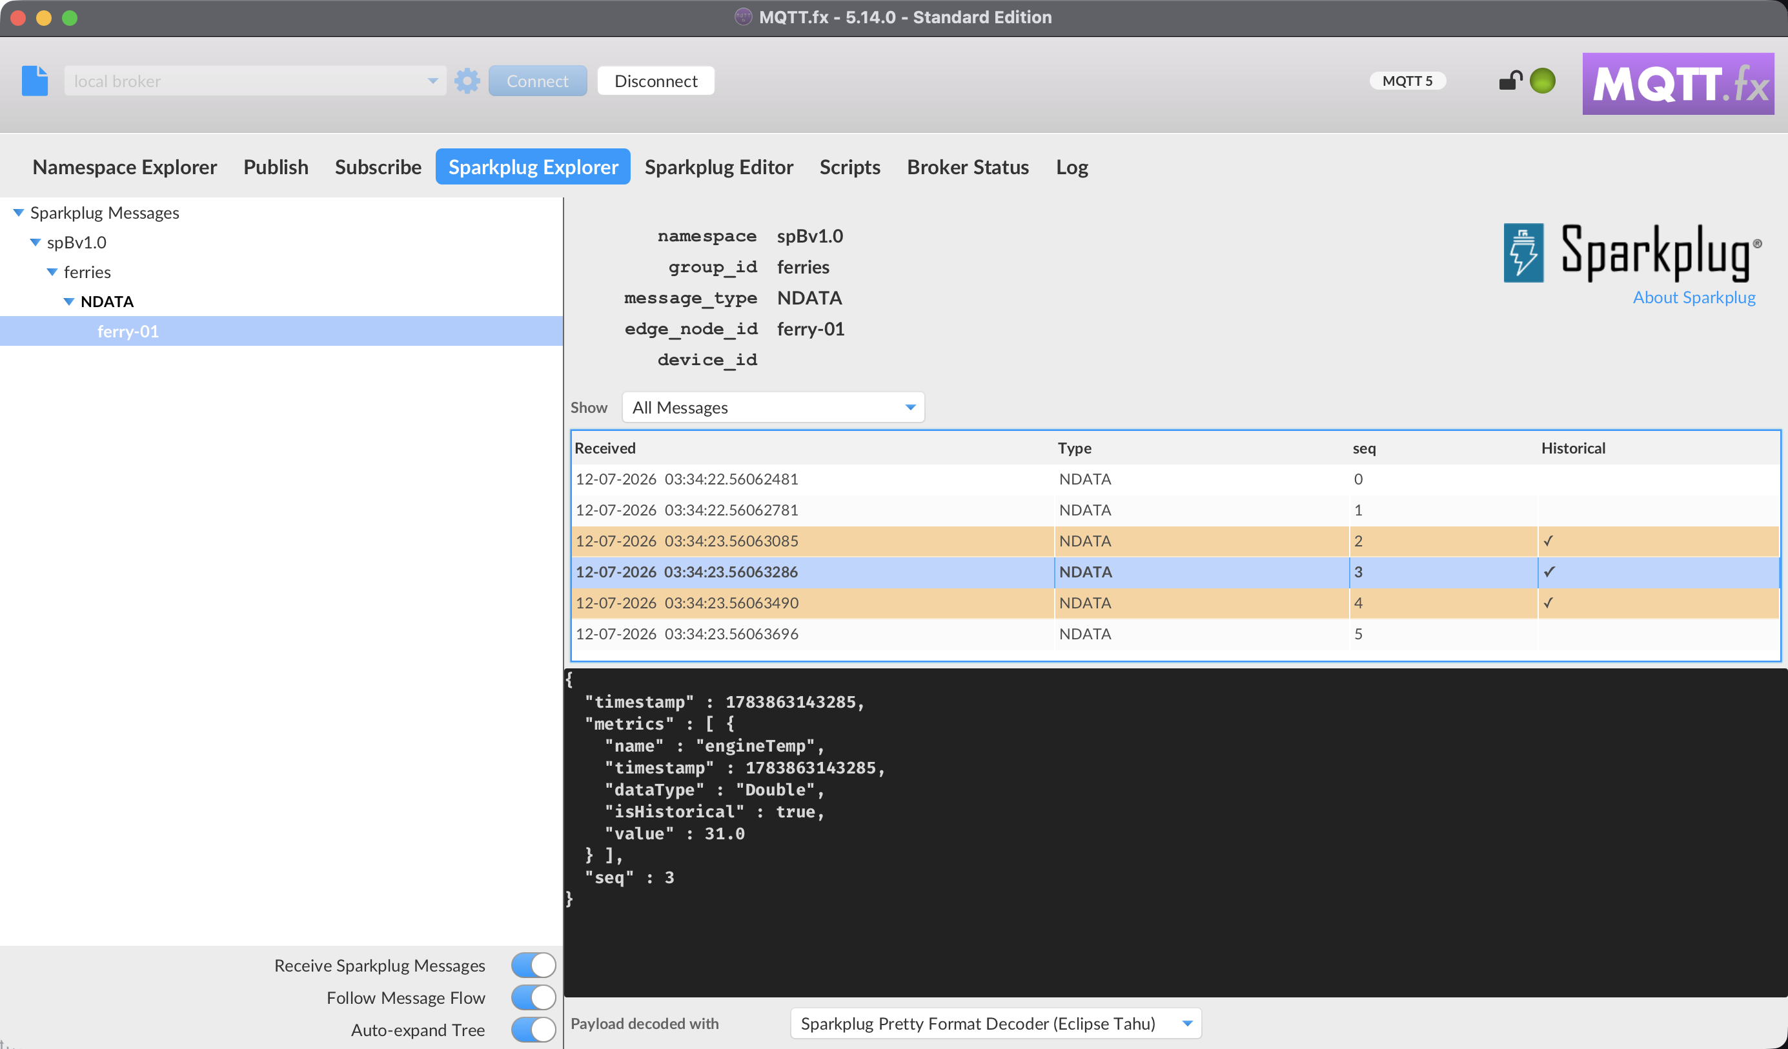The height and width of the screenshot is (1049, 1788).
Task: Click "isHistorical" : true line in payload
Action: (x=715, y=812)
